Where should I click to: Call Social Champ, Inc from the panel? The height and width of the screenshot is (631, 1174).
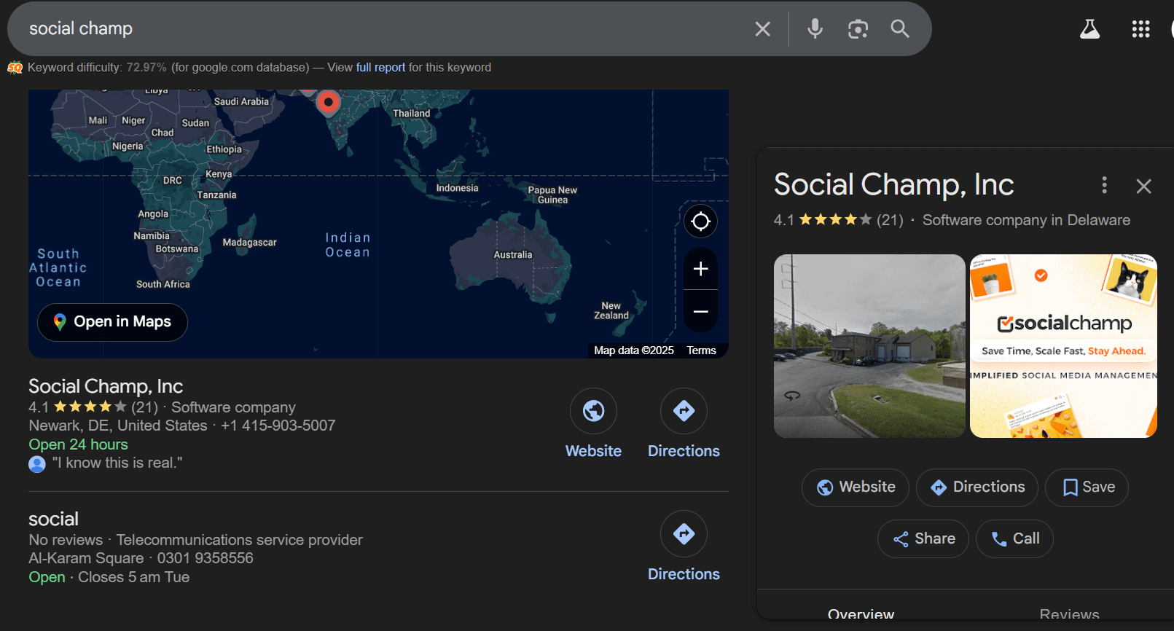(x=1014, y=539)
